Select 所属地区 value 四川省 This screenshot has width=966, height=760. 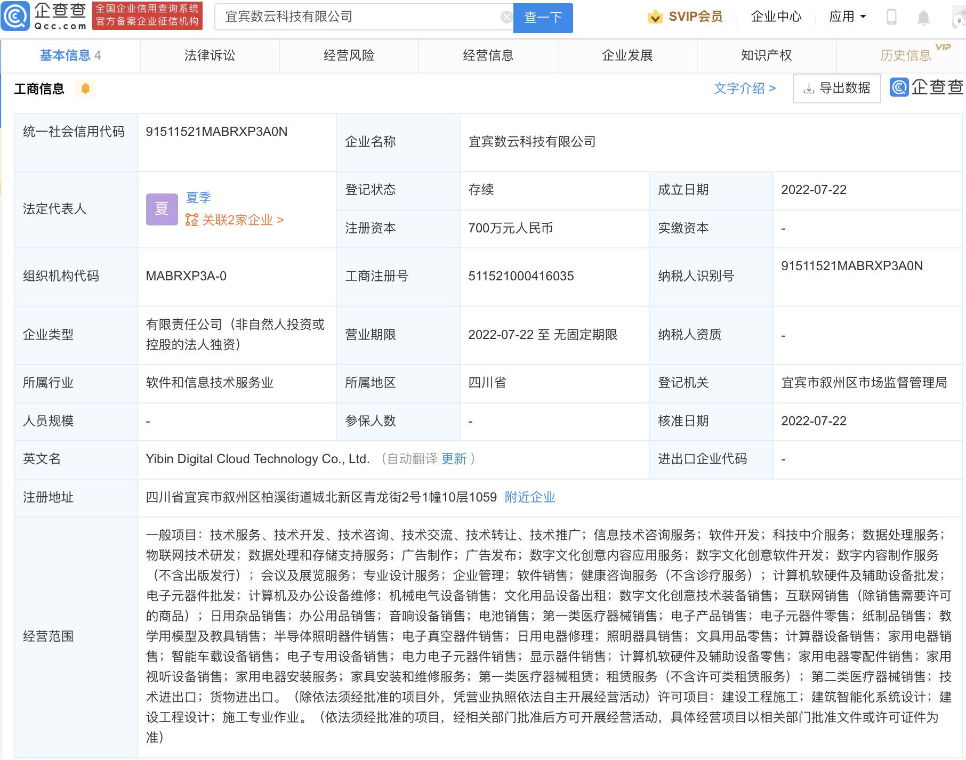487,383
